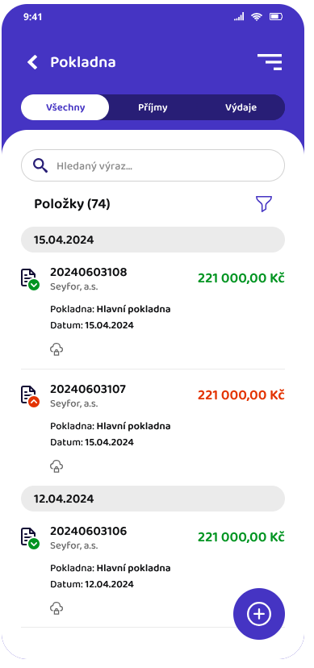Tap the magnifier icon in the search field

point(40,165)
